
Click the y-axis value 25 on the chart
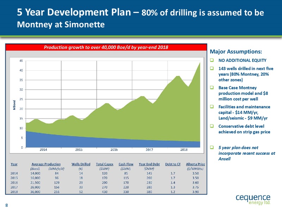(21, 99)
